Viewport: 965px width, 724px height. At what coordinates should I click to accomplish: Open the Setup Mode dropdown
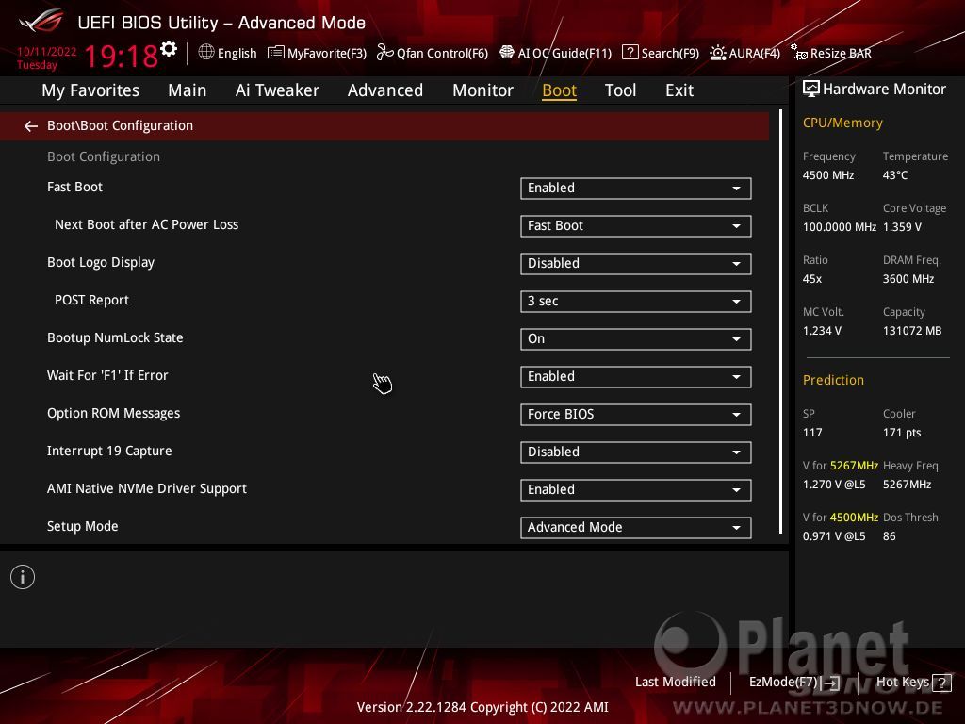click(636, 528)
